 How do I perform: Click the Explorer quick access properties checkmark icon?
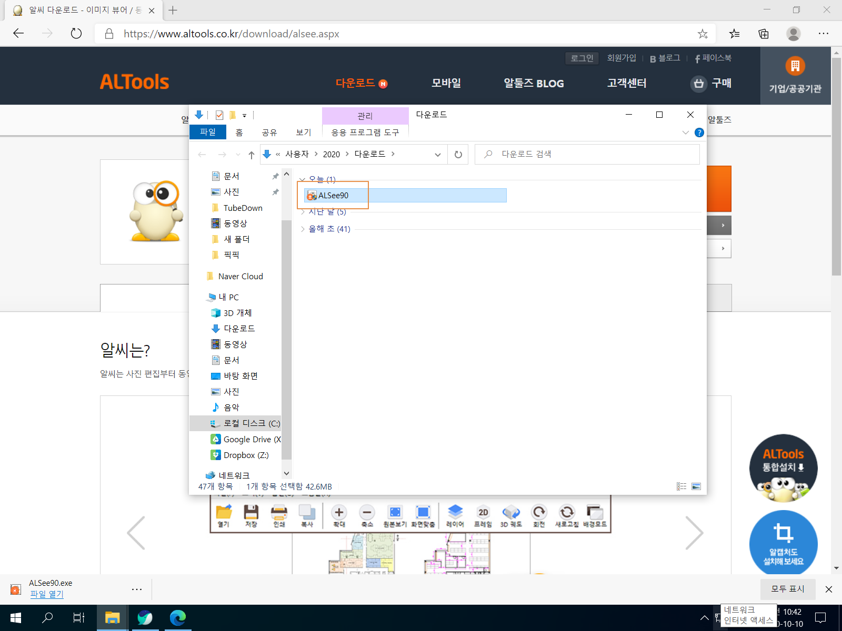[219, 115]
